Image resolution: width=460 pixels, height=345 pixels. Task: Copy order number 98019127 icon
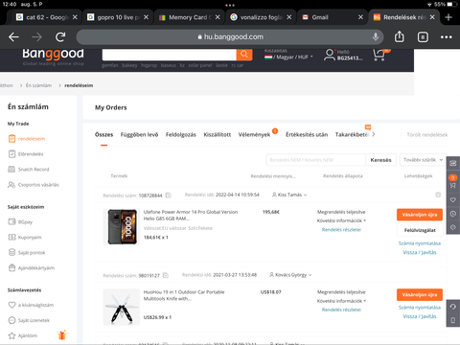pos(166,275)
